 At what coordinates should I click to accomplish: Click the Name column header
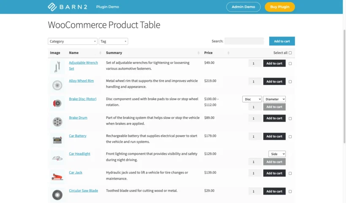pos(74,53)
